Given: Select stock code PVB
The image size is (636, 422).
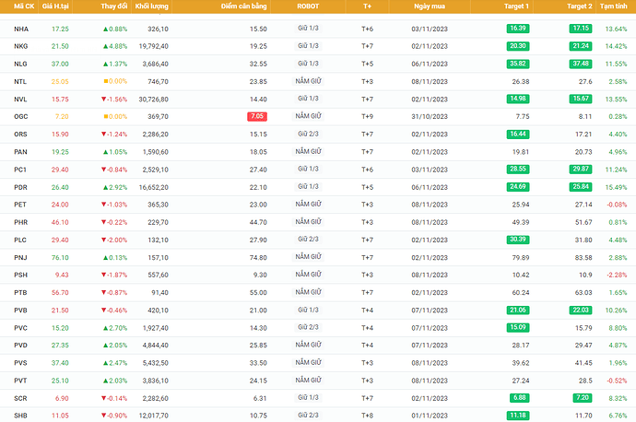Looking at the screenshot, I should [x=20, y=311].
